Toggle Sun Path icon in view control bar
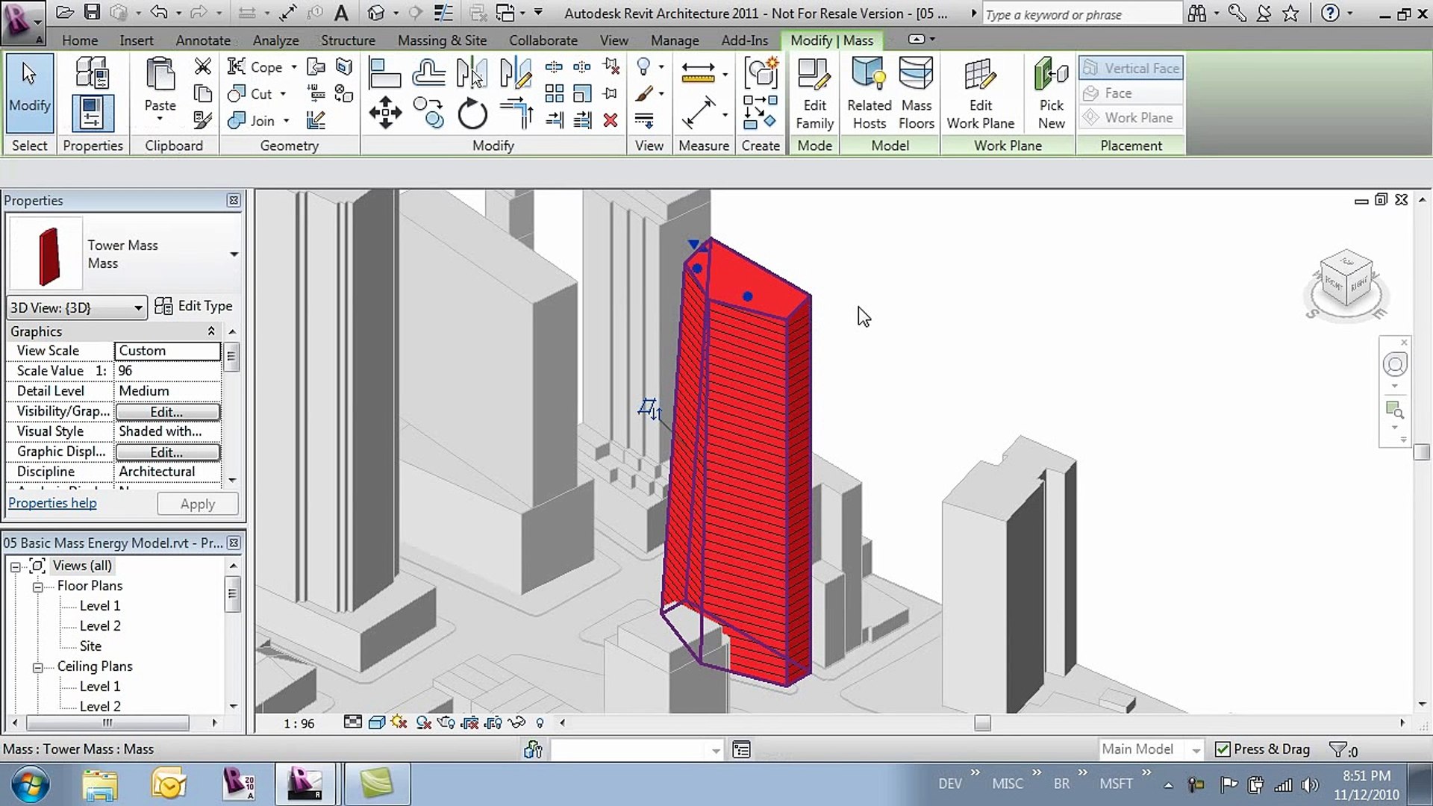Screen dimensions: 1433x806 coord(399,722)
